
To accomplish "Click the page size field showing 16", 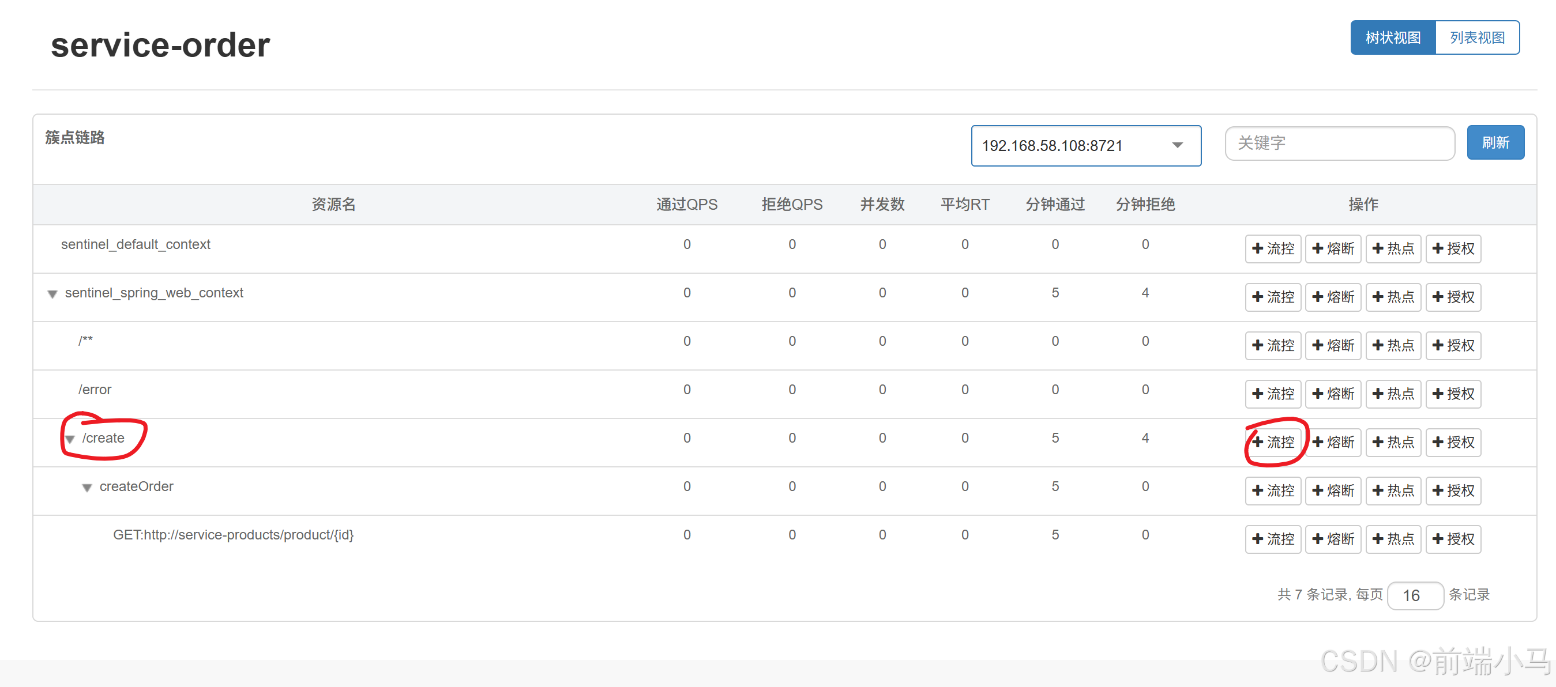I will (1415, 595).
